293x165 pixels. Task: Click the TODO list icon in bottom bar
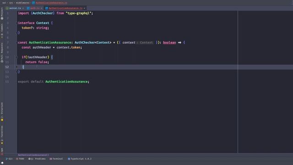pyautogui.click(x=17, y=159)
